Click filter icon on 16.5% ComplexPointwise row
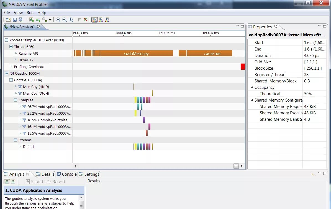 click(24, 120)
